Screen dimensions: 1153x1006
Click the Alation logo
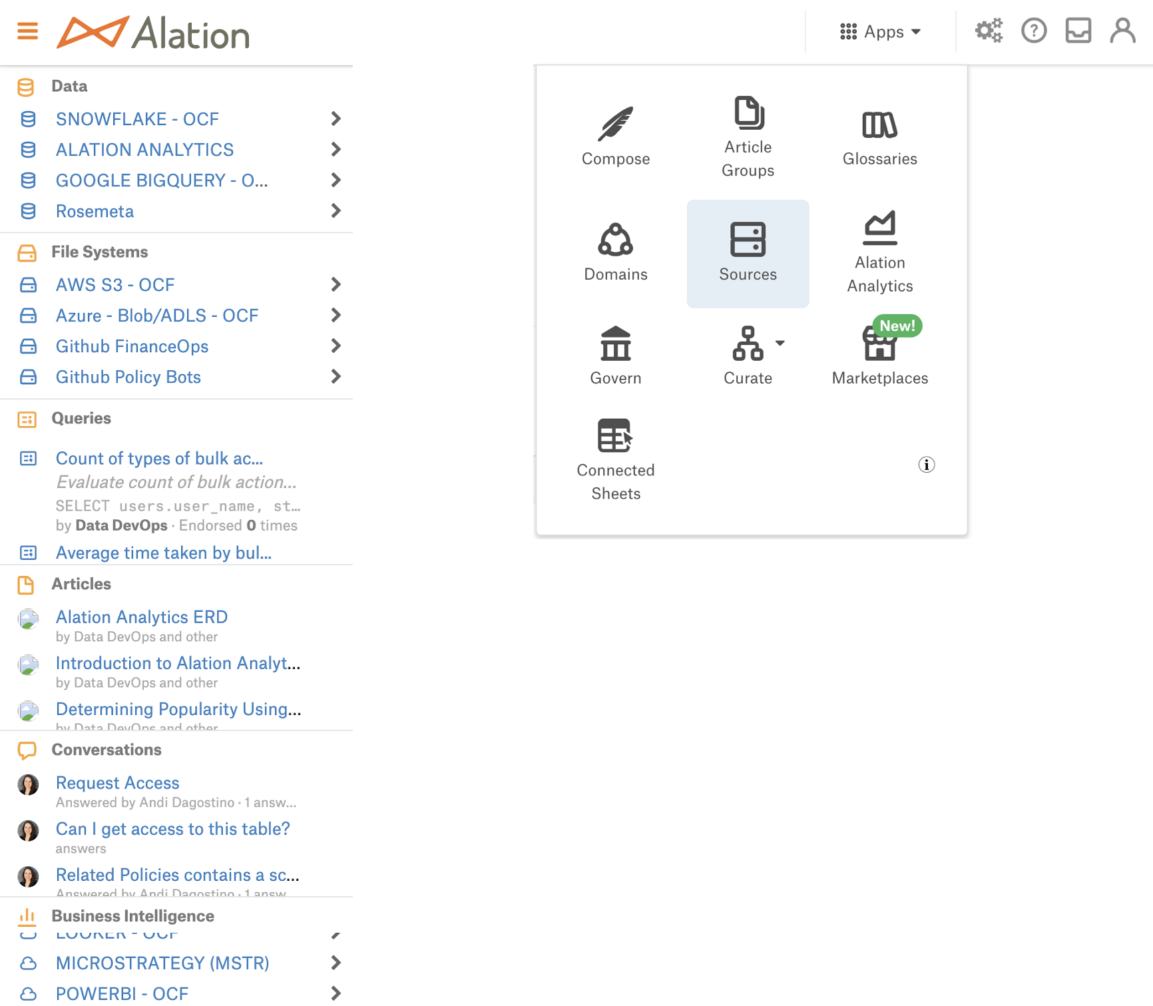tap(153, 33)
